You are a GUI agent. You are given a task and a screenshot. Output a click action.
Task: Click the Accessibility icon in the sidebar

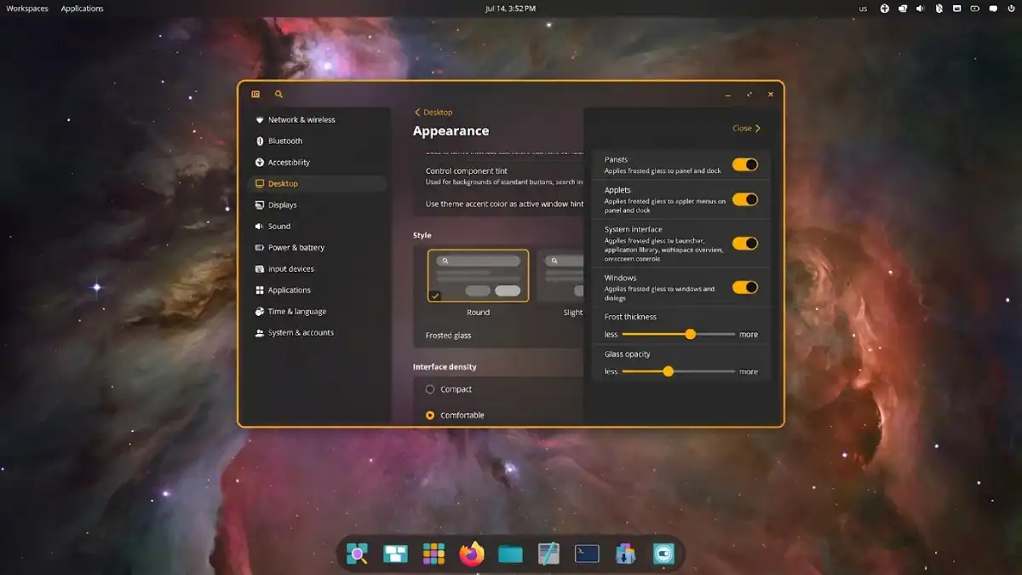[x=260, y=163]
